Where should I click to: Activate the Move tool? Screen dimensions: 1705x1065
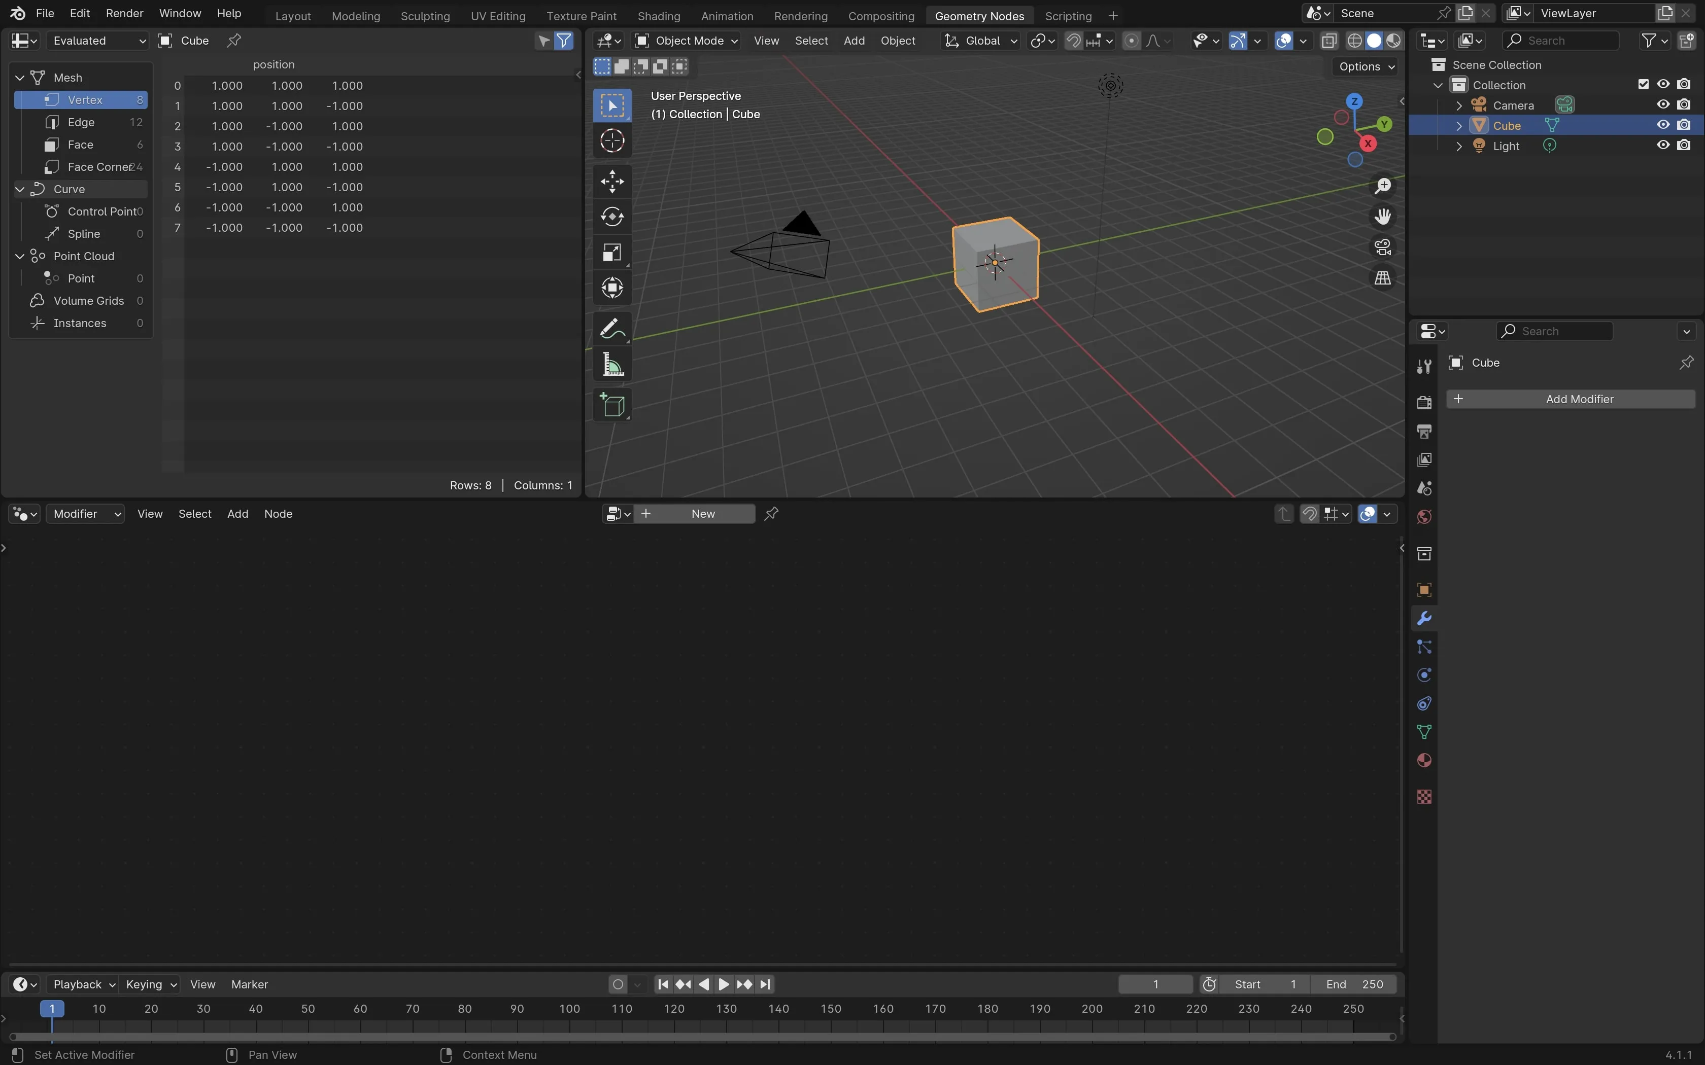click(x=611, y=181)
